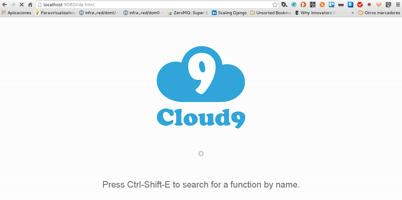Bookmark this page with the star
This screenshot has height=200, width=402.
[x=275, y=4]
